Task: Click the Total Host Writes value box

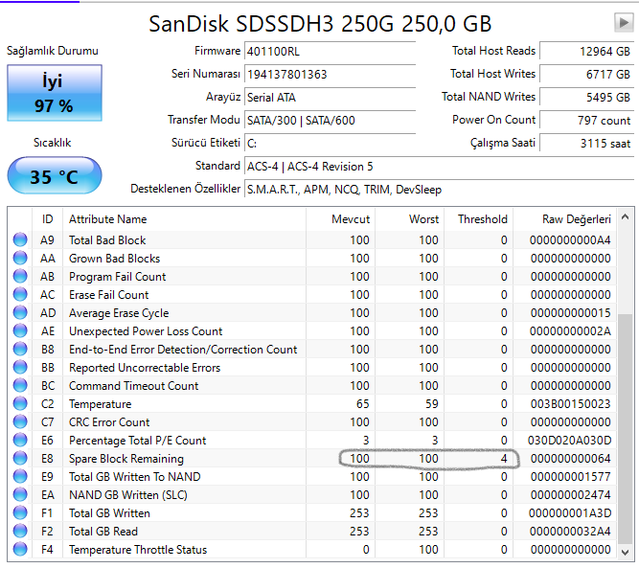Action: coord(586,74)
